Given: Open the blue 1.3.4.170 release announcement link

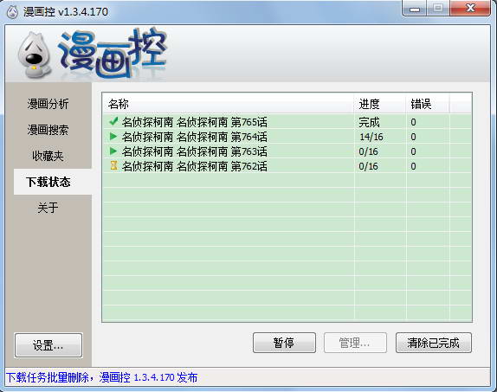Looking at the screenshot, I should click(x=102, y=377).
